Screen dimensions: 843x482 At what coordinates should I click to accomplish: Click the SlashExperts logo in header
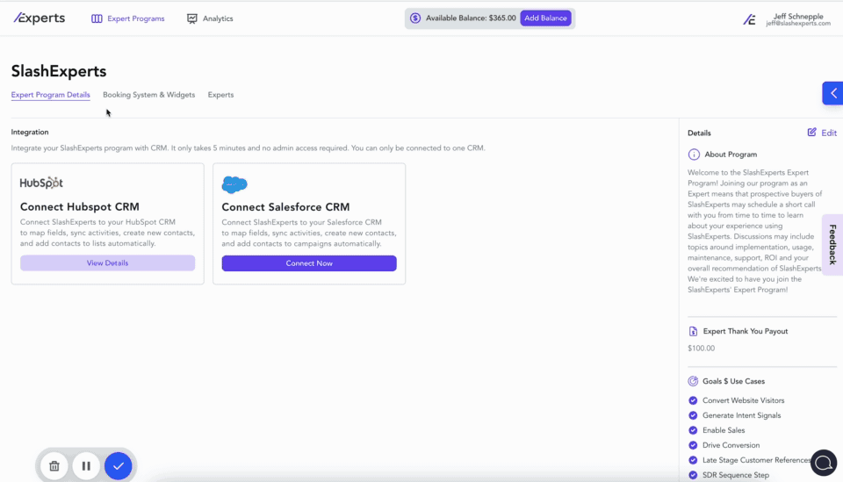(x=40, y=18)
